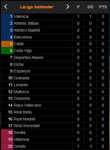Open Rayo Vallecano team entry
This screenshot has height=150, width=110.
[55, 105]
